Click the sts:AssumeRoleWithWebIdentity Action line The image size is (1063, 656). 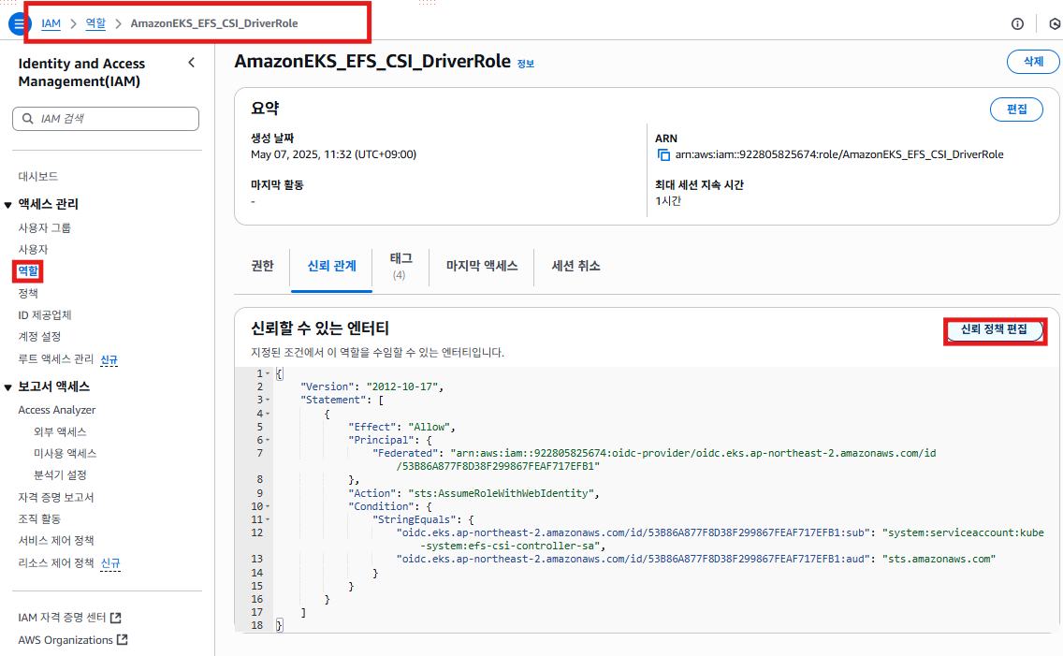point(473,493)
